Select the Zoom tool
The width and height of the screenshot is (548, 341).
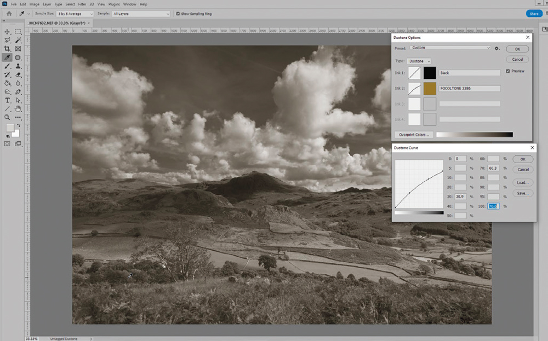click(7, 118)
